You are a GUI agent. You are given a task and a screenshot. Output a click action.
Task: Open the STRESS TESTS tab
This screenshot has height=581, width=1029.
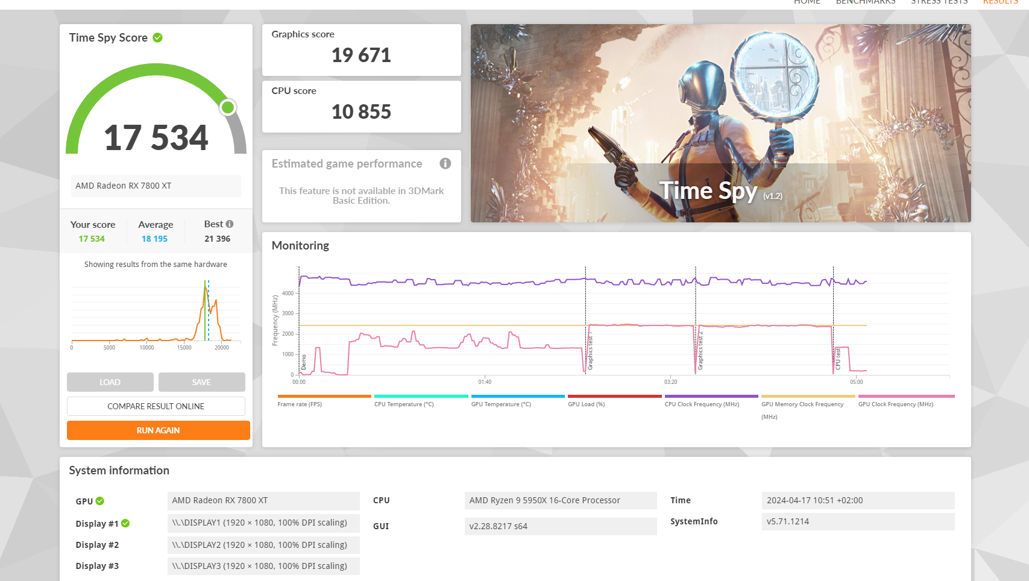tap(939, 2)
